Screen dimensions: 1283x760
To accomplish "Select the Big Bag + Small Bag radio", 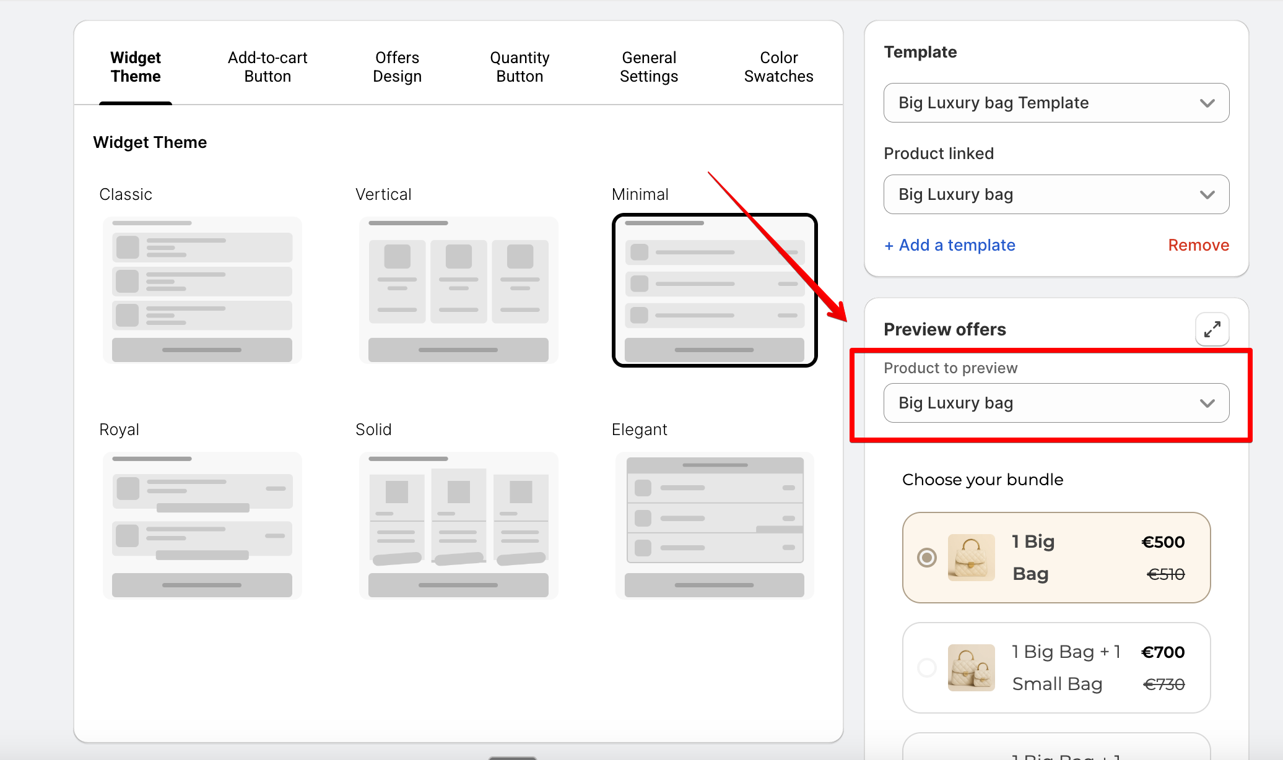I will tap(927, 668).
